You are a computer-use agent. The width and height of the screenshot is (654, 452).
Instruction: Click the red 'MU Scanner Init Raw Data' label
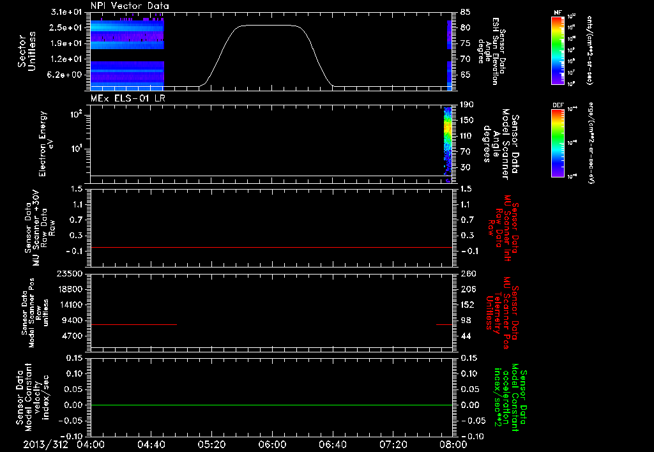[503, 228]
